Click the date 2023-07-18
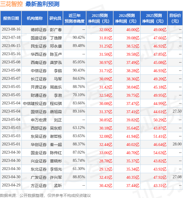This screenshot has height=198, width=183. (x=11, y=38)
